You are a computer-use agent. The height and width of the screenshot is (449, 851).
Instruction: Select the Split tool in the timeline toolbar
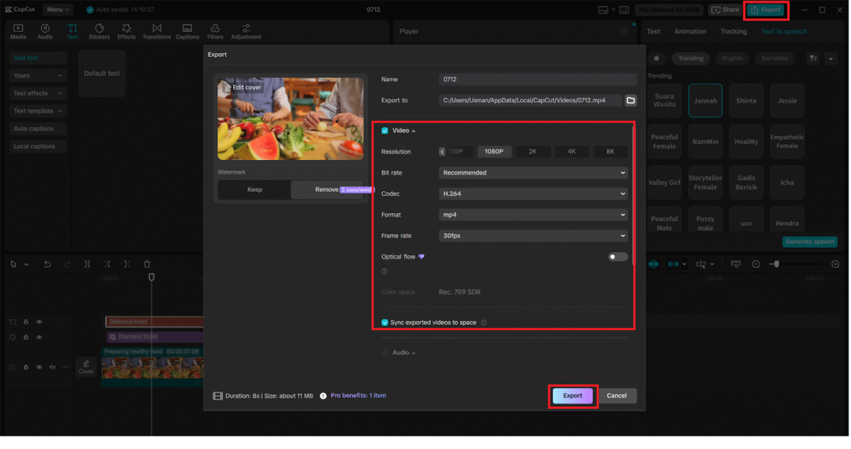87,263
